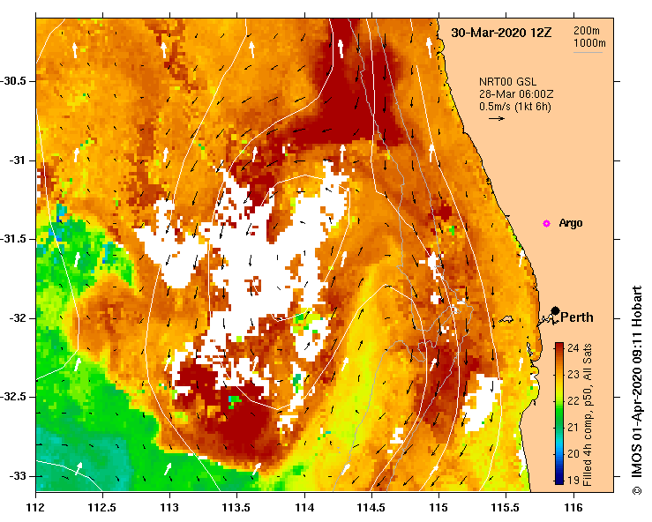This screenshot has height=522, width=652.
Task: Click the 113 longitude axis label
Action: (169, 508)
